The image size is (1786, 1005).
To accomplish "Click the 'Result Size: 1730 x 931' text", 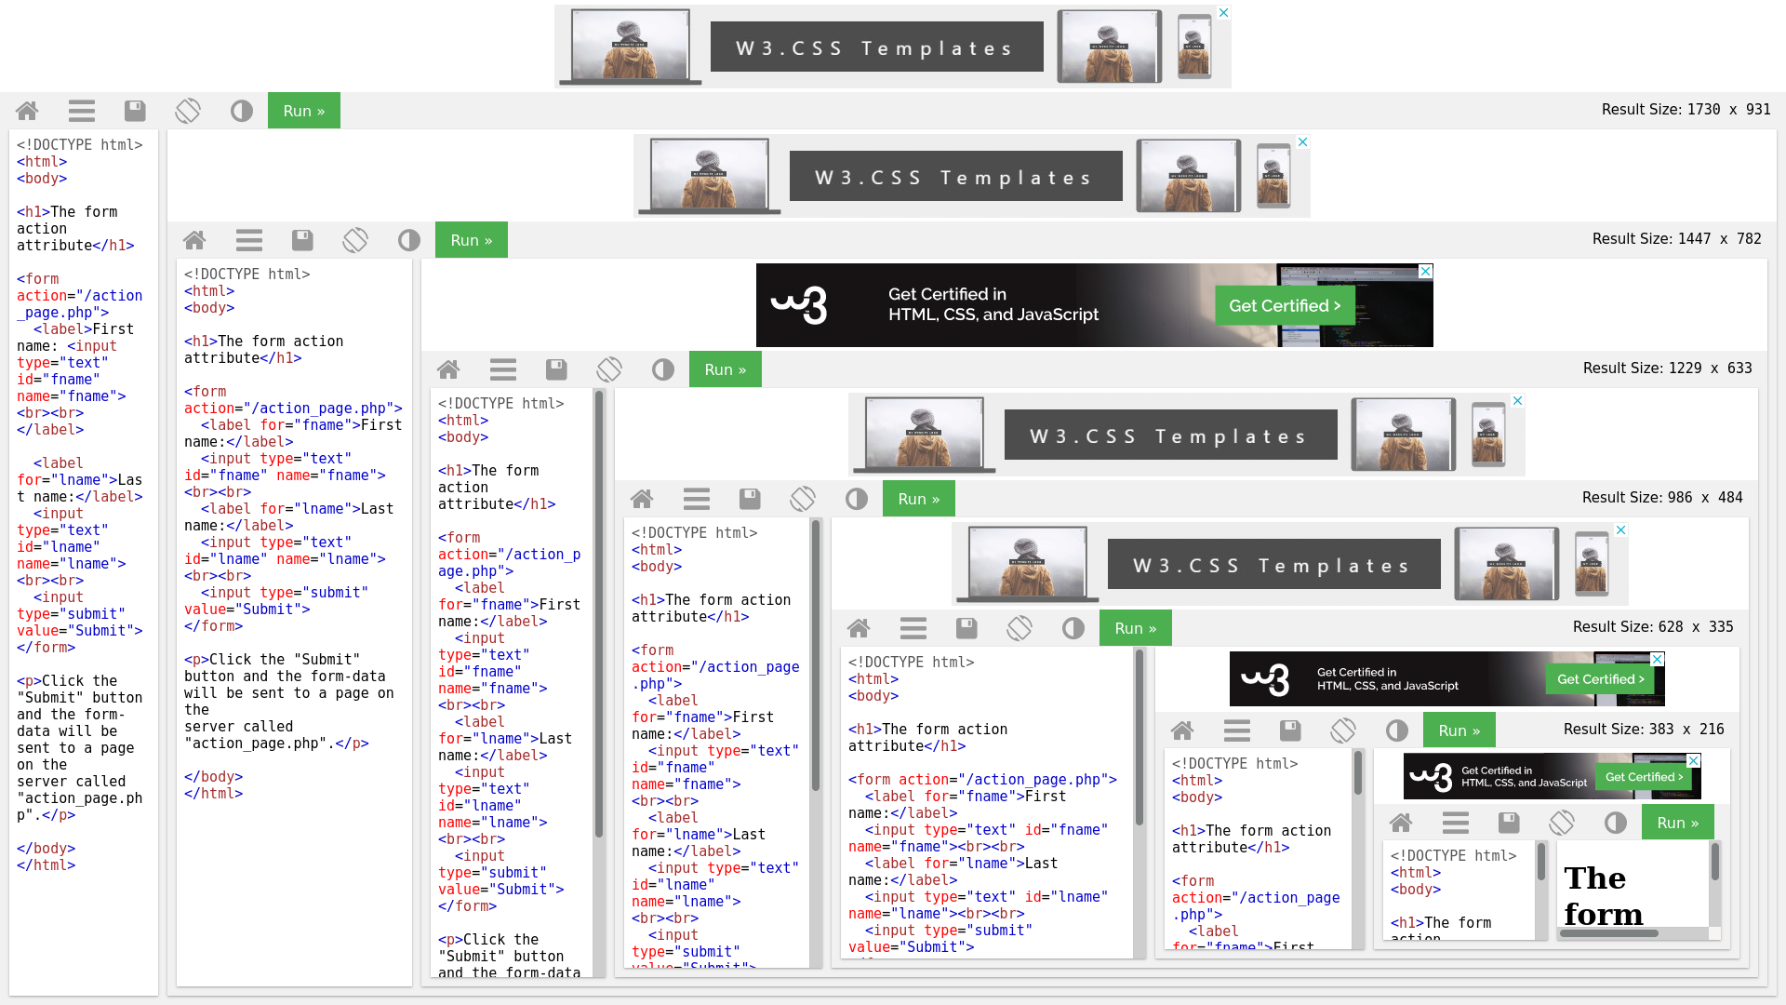I will click(1686, 110).
